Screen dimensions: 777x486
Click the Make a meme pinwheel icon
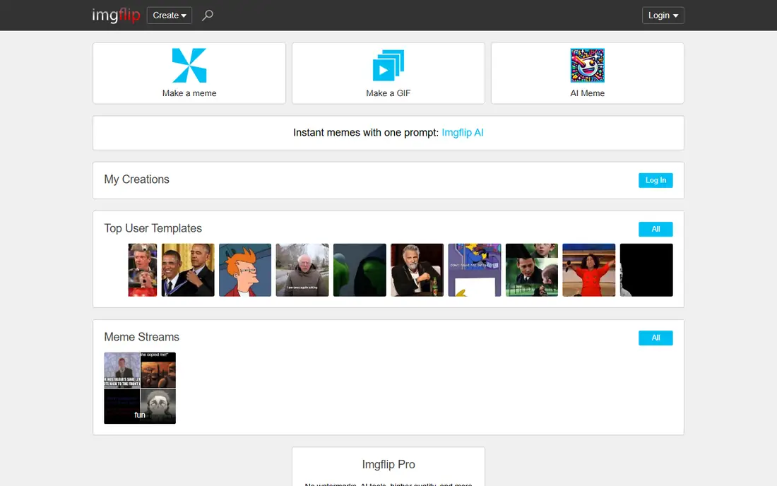189,66
